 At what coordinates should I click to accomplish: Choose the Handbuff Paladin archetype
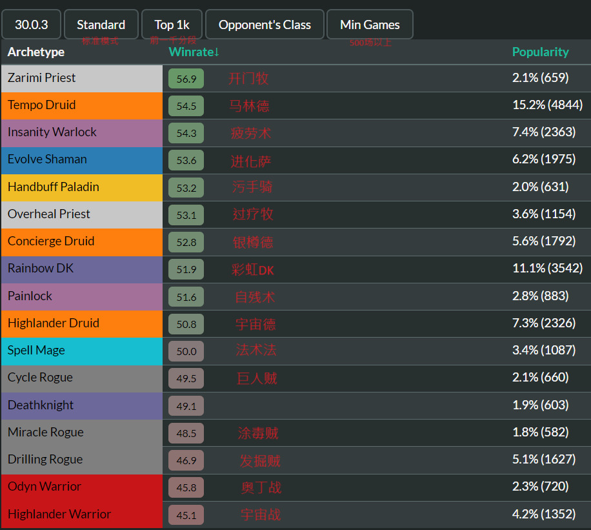pyautogui.click(x=82, y=187)
